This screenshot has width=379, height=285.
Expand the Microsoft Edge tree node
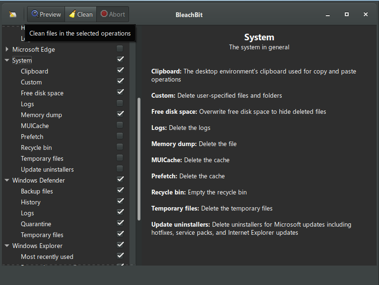pyautogui.click(x=7, y=49)
